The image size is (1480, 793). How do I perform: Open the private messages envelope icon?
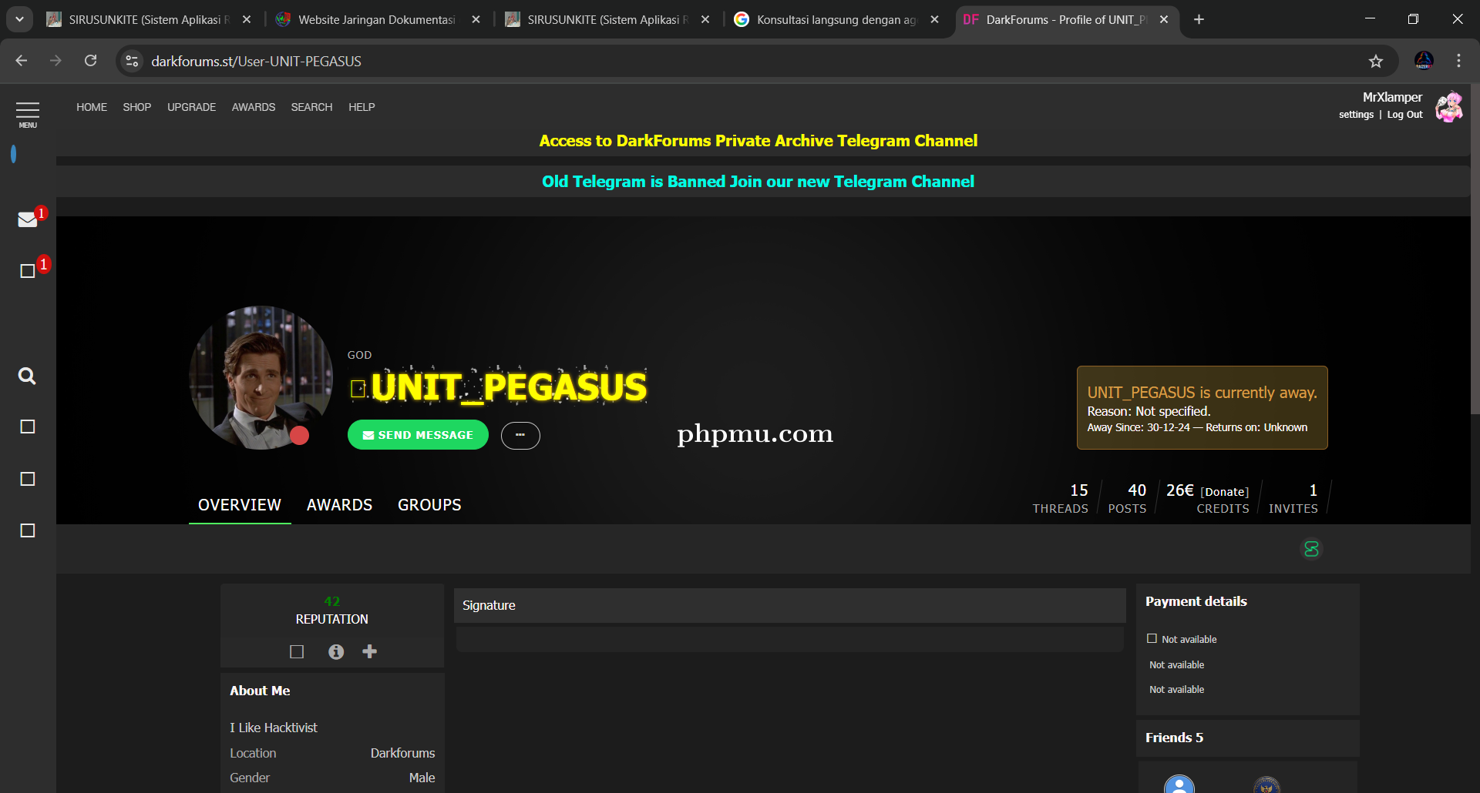click(28, 219)
